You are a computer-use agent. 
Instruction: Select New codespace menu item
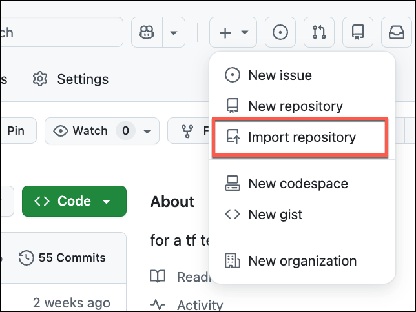coord(302,184)
